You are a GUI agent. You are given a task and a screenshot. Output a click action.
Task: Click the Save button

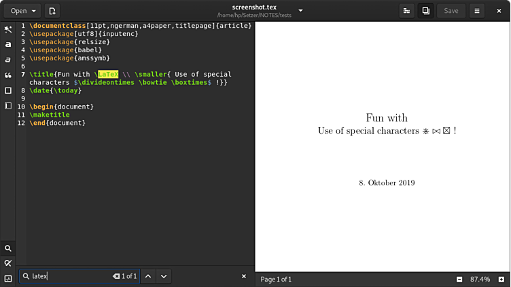[x=451, y=11]
